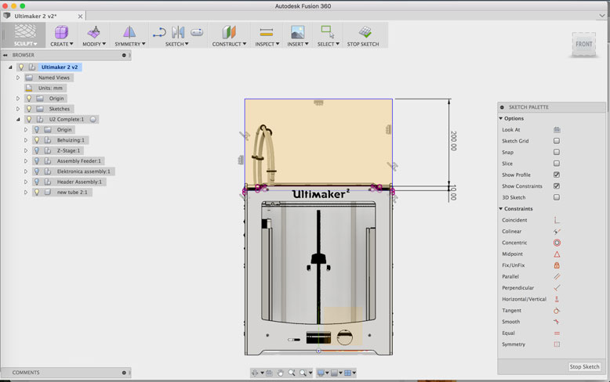The width and height of the screenshot is (610, 382).
Task: Toggle visibility bulb of Sketches folder
Action: click(29, 109)
